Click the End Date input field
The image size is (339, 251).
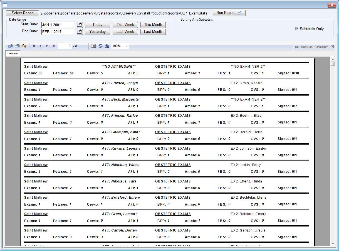[58, 32]
